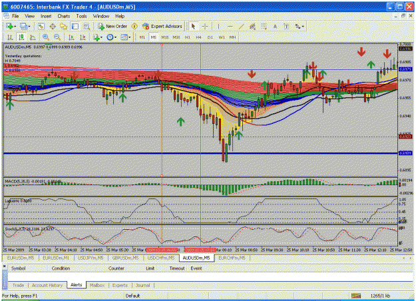Open the Insert menu
Screen dimensions: 416x301
click(x=46, y=16)
